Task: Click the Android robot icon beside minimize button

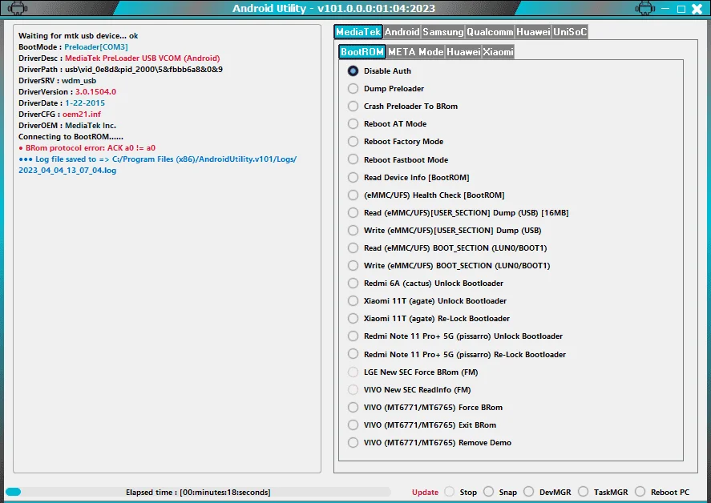Action: tap(644, 8)
